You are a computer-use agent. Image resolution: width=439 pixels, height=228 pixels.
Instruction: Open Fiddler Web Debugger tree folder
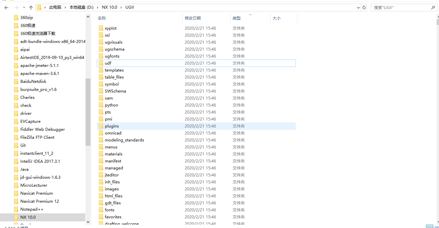[x=43, y=129]
